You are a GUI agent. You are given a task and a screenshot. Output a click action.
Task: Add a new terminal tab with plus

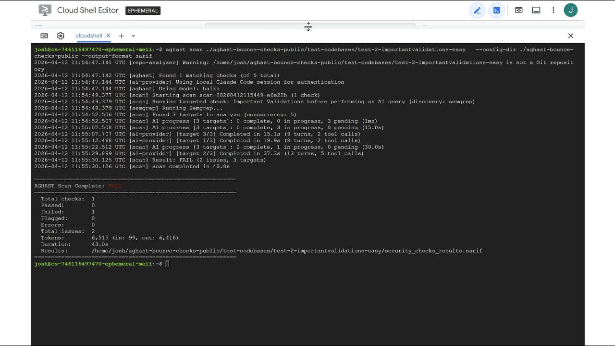point(122,36)
